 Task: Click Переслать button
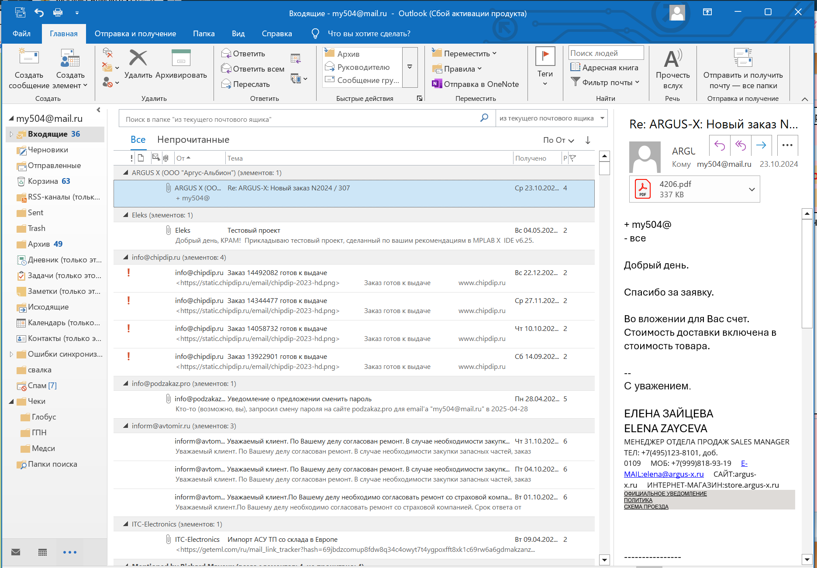pyautogui.click(x=246, y=84)
